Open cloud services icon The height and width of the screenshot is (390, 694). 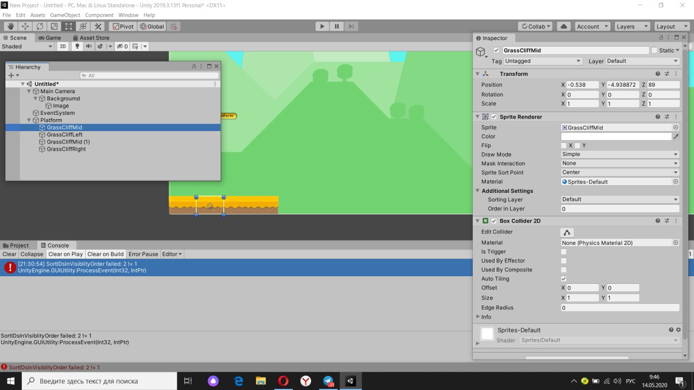(x=563, y=26)
